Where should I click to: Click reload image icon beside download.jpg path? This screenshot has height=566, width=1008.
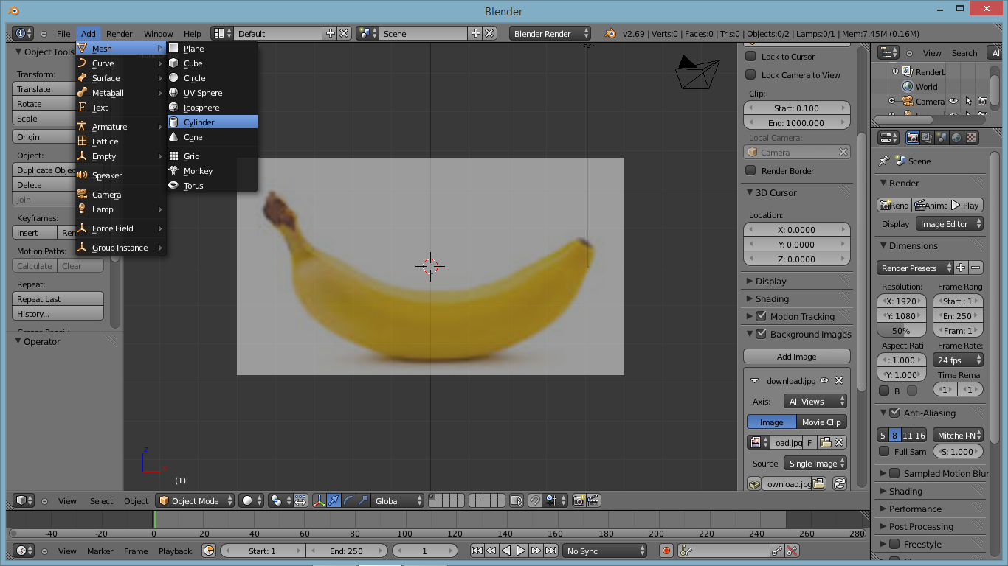pos(839,484)
